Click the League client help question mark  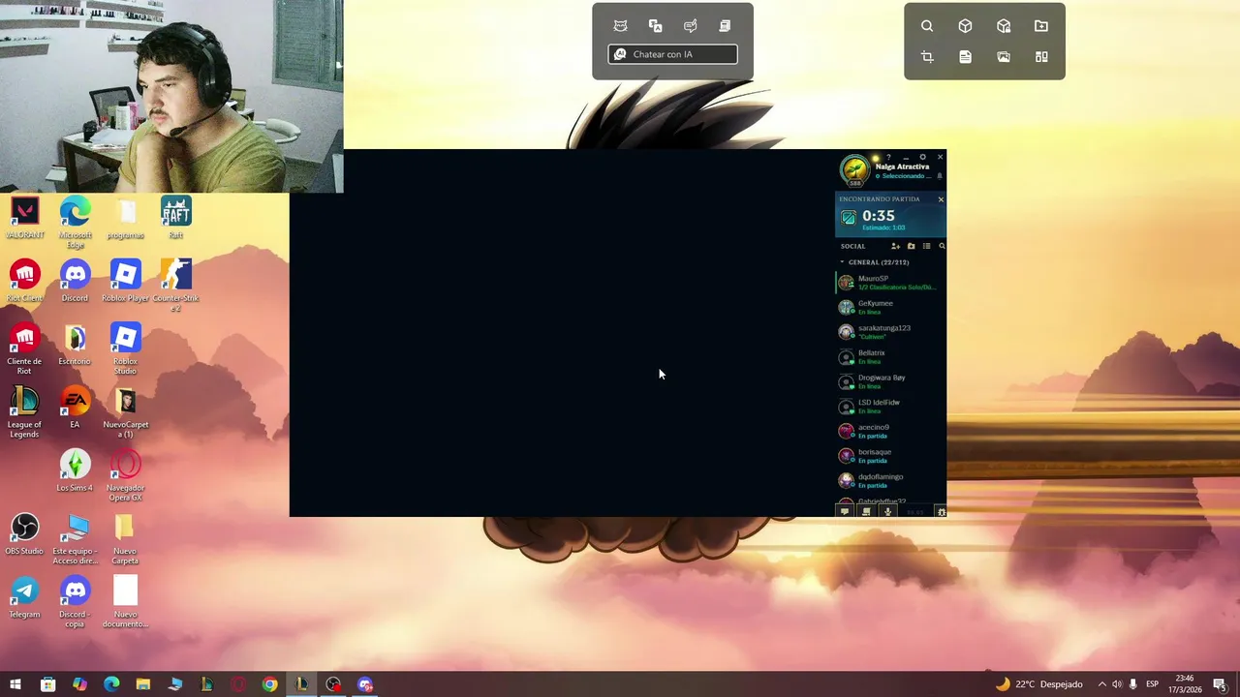(x=888, y=157)
